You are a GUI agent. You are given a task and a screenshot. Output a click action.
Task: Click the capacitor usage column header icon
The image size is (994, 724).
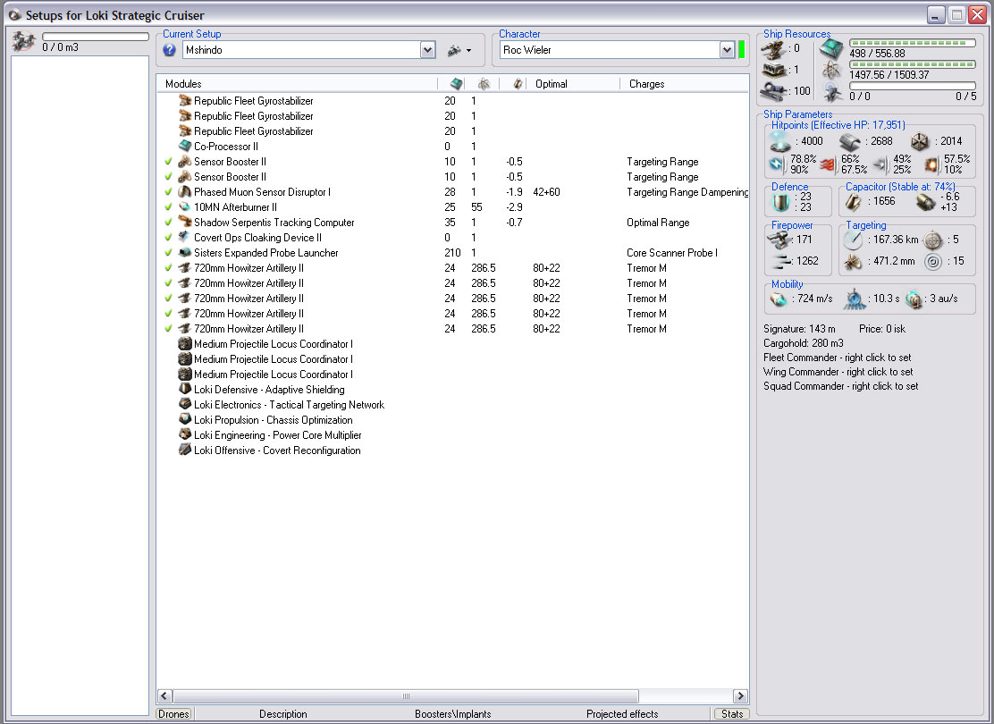[x=518, y=84]
